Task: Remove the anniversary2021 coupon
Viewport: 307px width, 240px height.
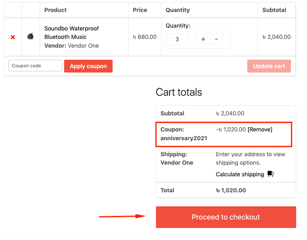Action: click(x=260, y=129)
